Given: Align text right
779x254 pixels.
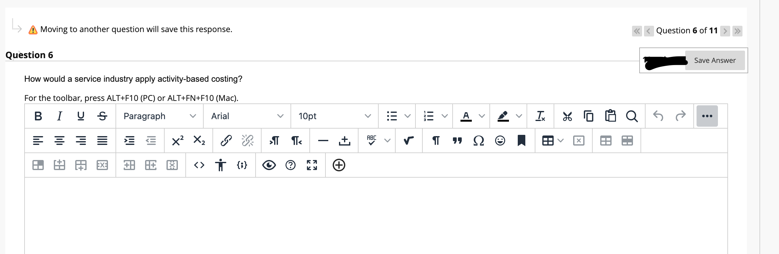Looking at the screenshot, I should pyautogui.click(x=81, y=141).
